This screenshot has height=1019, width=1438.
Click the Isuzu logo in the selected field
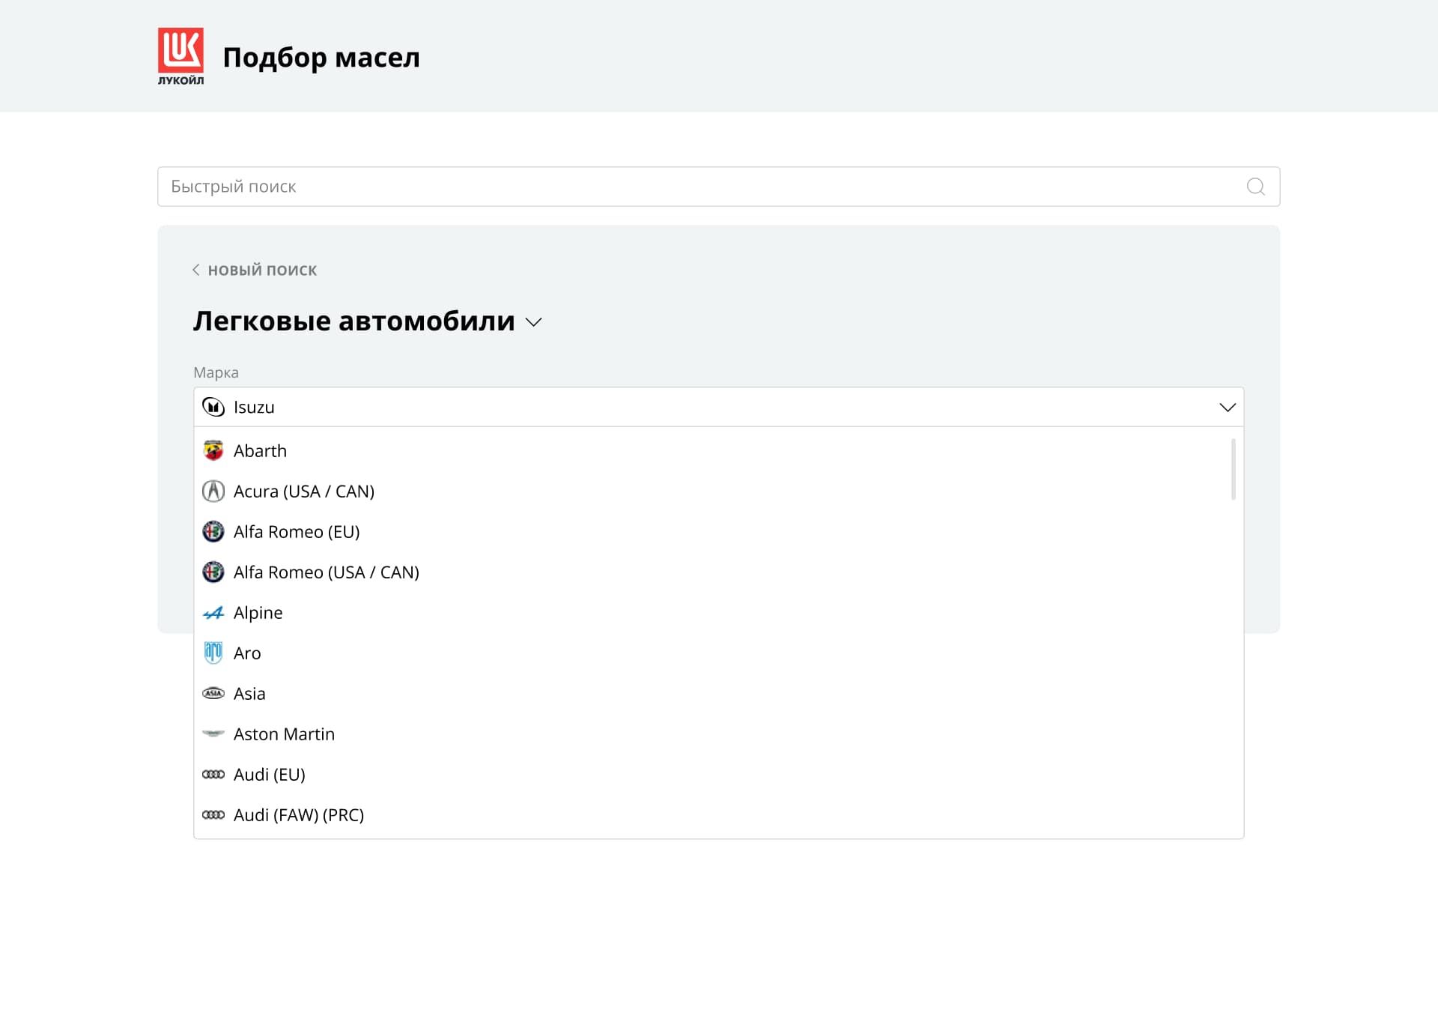pos(213,408)
